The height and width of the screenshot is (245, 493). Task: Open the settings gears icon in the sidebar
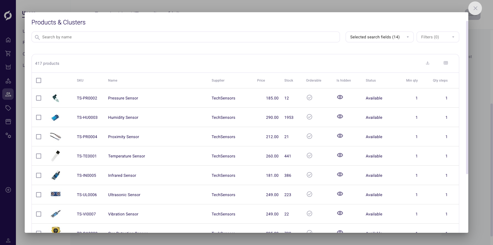8,135
